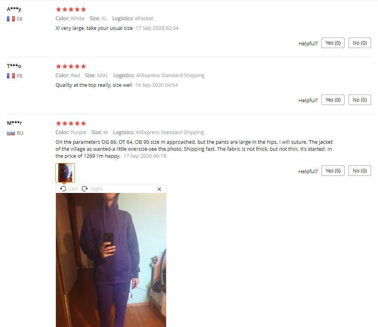The width and height of the screenshot is (378, 327).
Task: Close the enlarged photo viewer
Action: pos(159,189)
